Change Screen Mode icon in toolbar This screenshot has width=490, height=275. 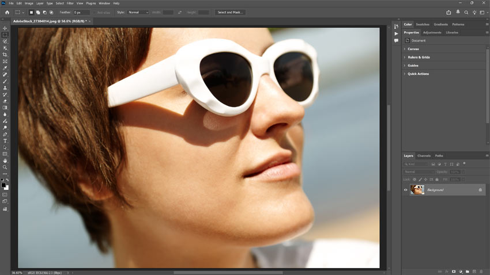tap(5, 202)
